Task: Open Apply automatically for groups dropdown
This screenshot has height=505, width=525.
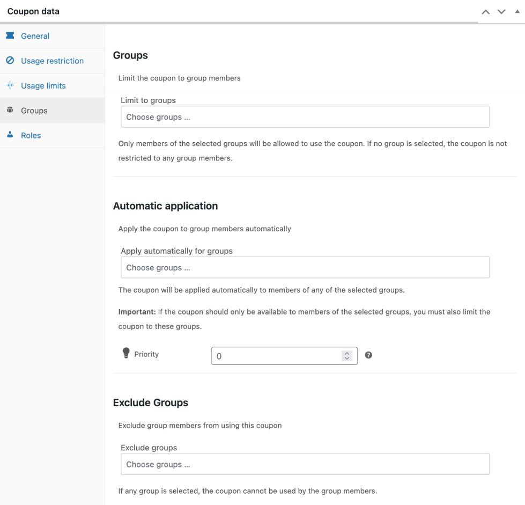Action: (305, 268)
